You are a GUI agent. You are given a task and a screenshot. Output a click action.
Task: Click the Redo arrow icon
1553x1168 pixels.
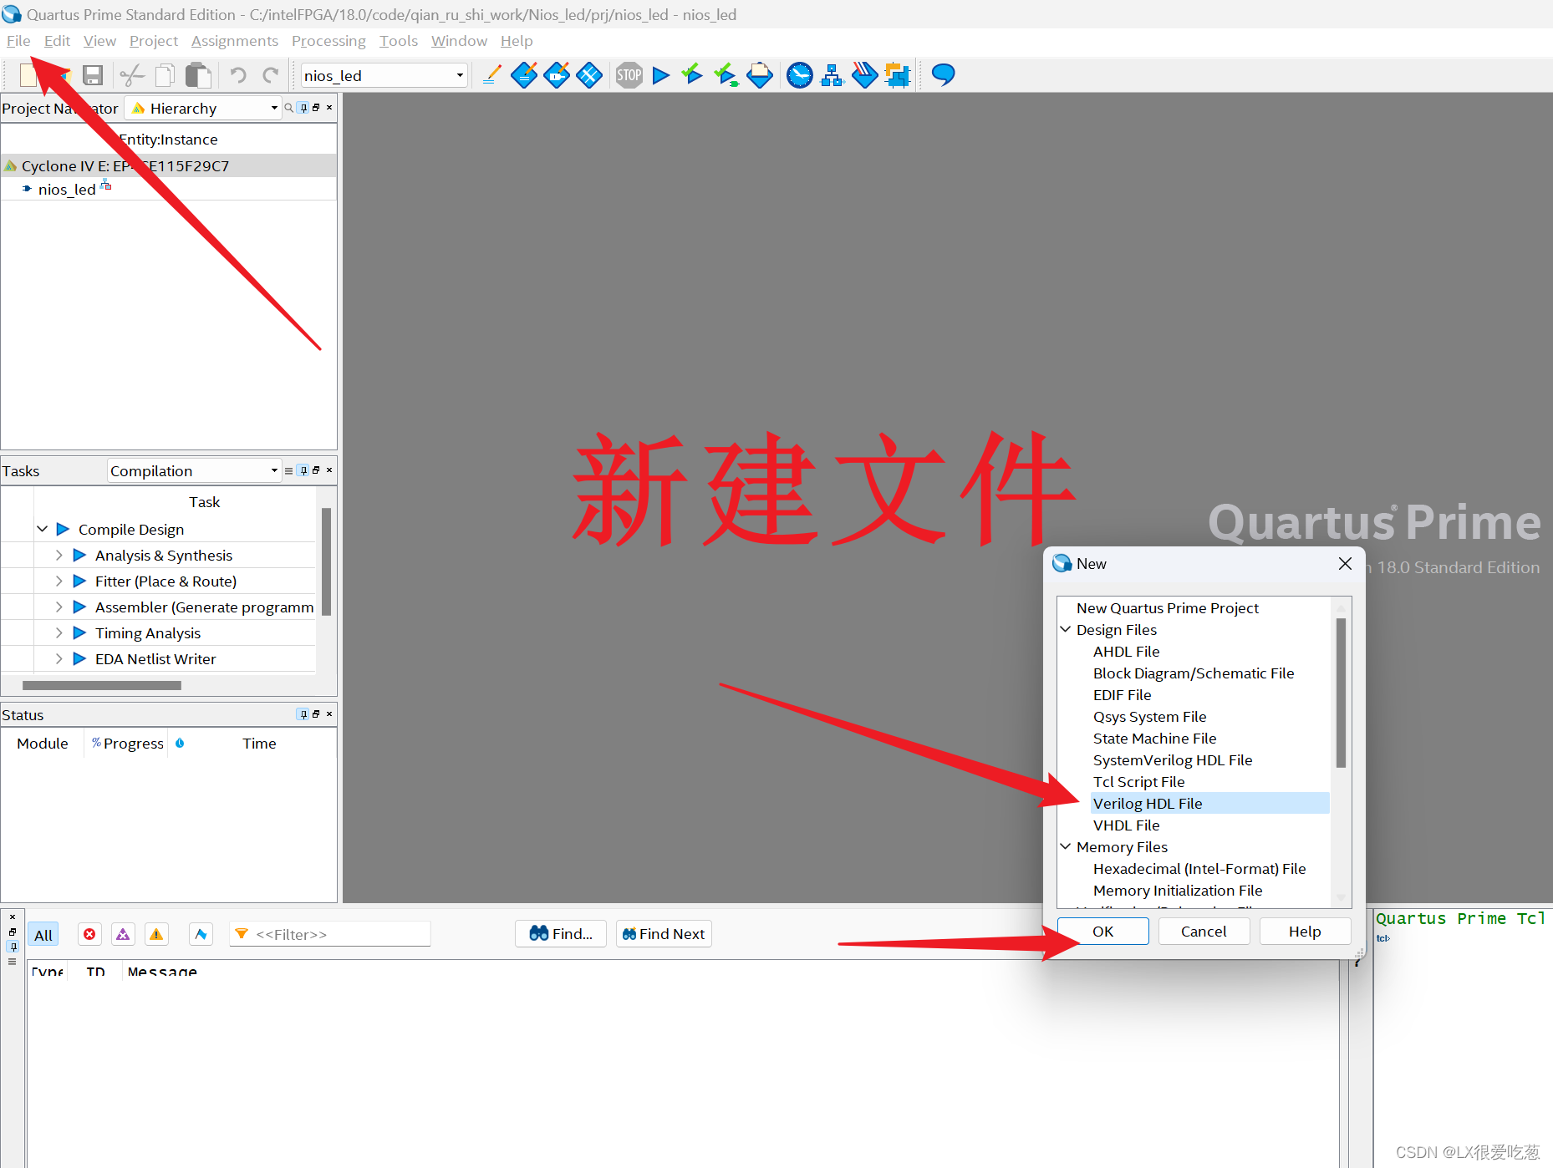coord(270,75)
